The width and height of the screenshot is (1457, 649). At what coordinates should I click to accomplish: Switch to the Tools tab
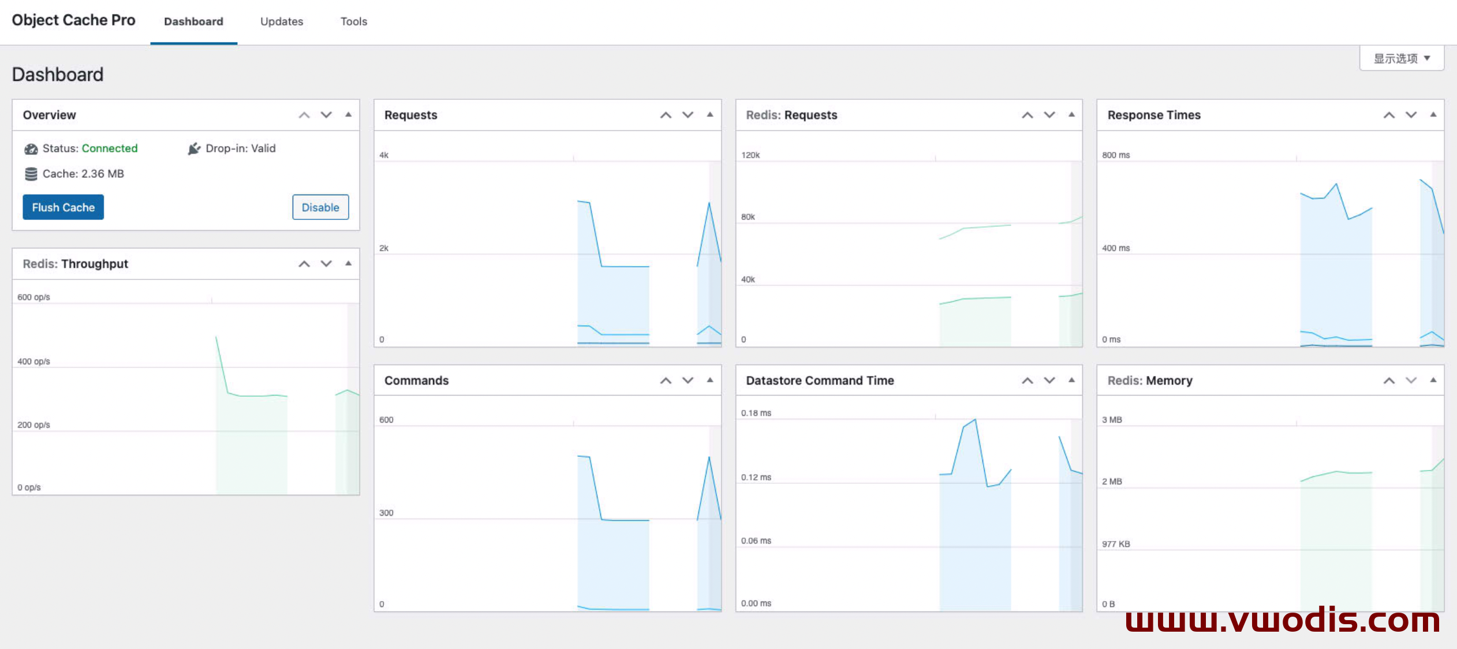point(353,22)
